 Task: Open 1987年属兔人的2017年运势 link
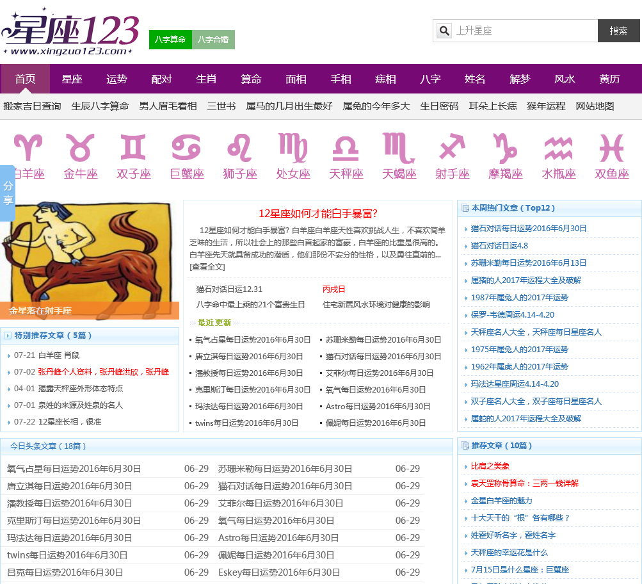tap(519, 298)
